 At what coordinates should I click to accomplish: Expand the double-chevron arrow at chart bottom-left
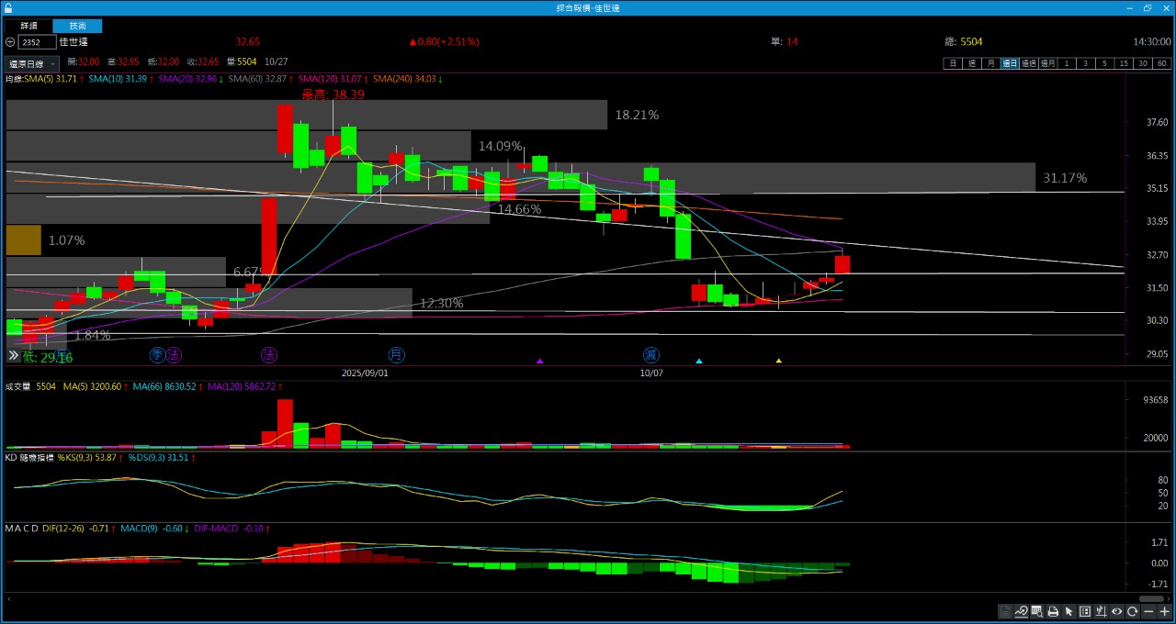[x=14, y=355]
